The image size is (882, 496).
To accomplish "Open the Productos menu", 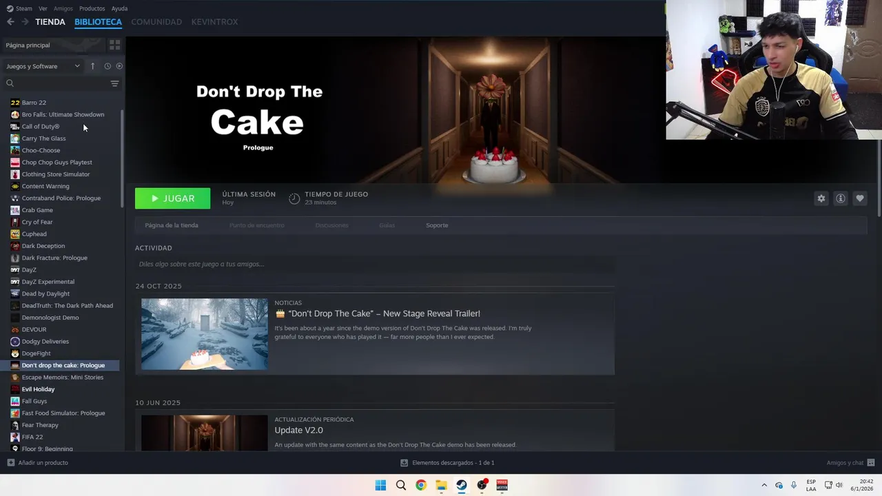I will tap(92, 8).
